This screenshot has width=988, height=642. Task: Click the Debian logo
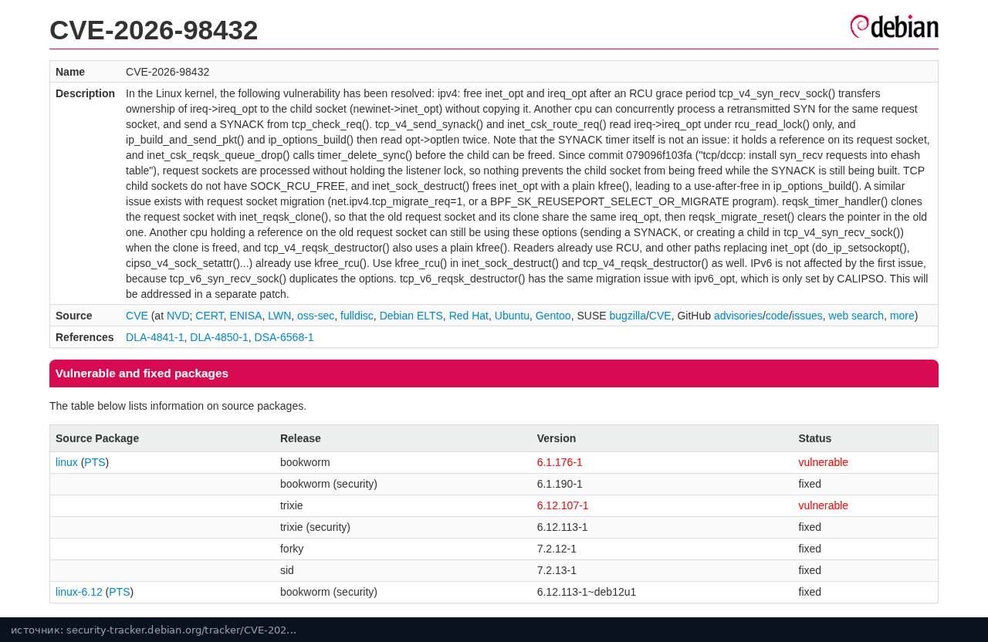[894, 26]
